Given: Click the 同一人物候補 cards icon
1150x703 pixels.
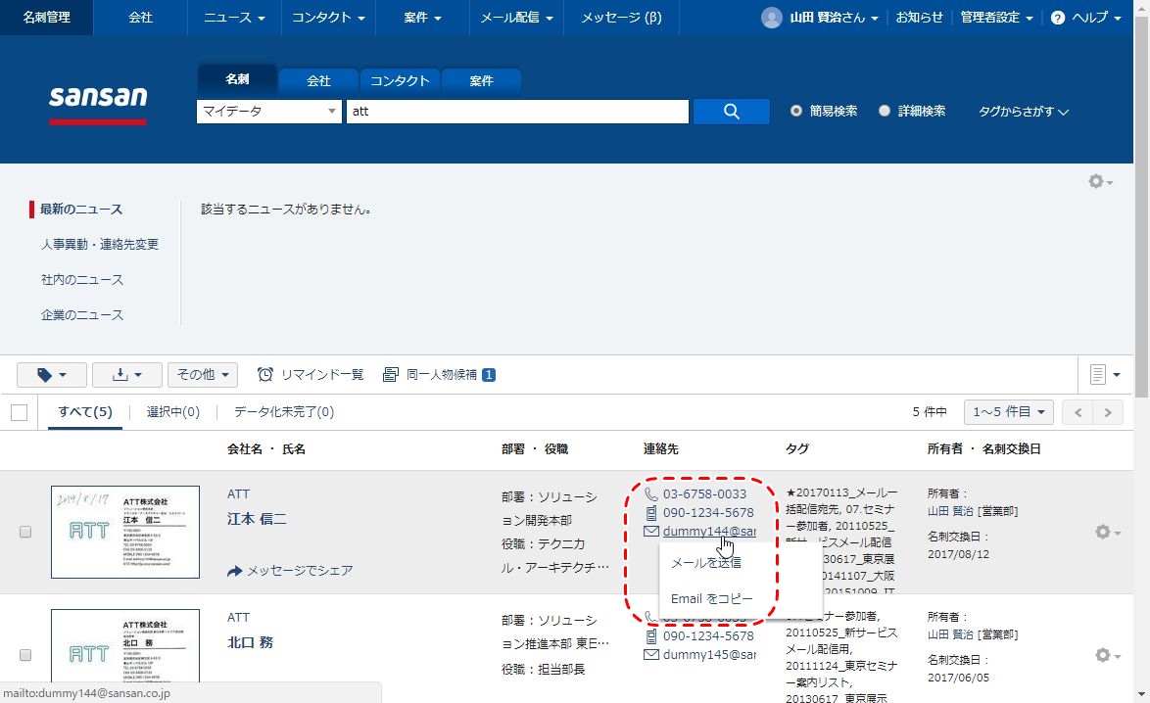Looking at the screenshot, I should (x=391, y=375).
